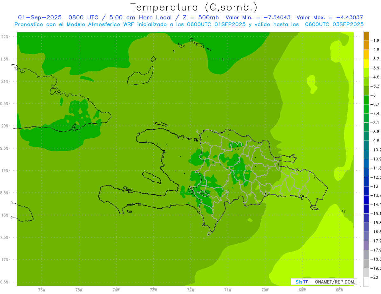Pick the yellow swatch between -3.2 and -3.9
Screen dimensions: 381x294
tap(366, 63)
